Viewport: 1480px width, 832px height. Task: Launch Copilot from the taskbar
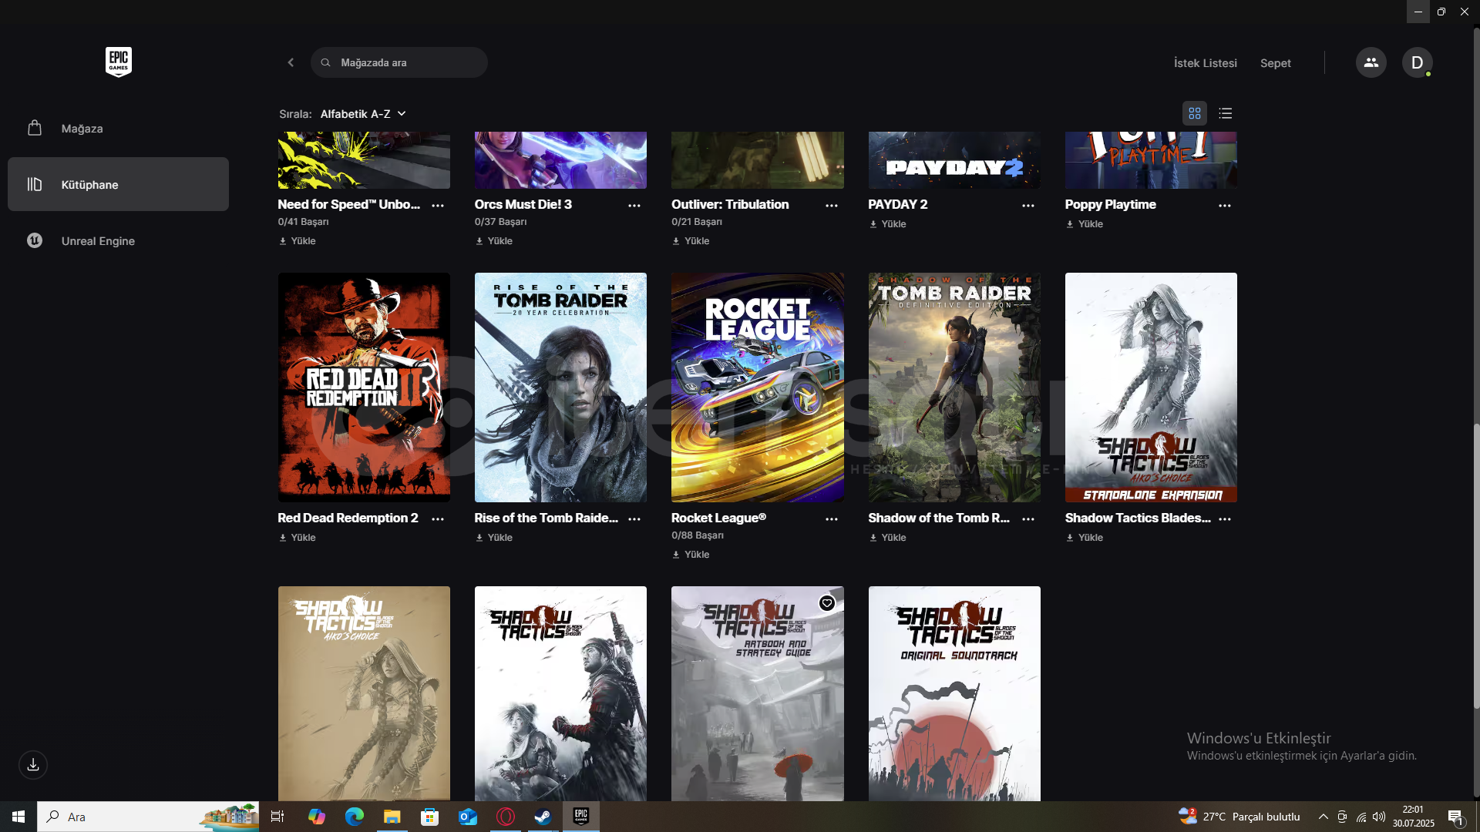(x=316, y=817)
